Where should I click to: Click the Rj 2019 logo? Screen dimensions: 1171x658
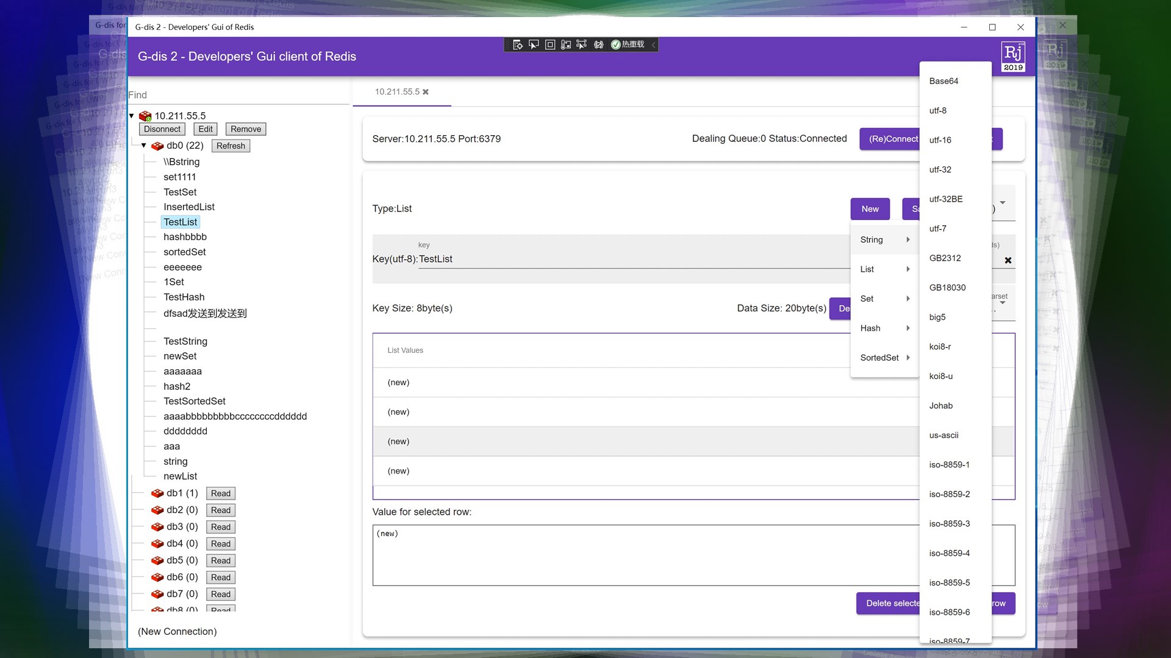click(x=1013, y=57)
